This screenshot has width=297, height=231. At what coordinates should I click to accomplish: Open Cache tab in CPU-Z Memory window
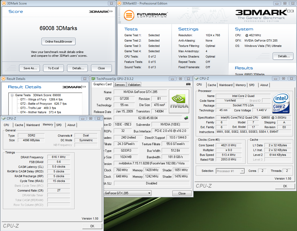pos(19,125)
